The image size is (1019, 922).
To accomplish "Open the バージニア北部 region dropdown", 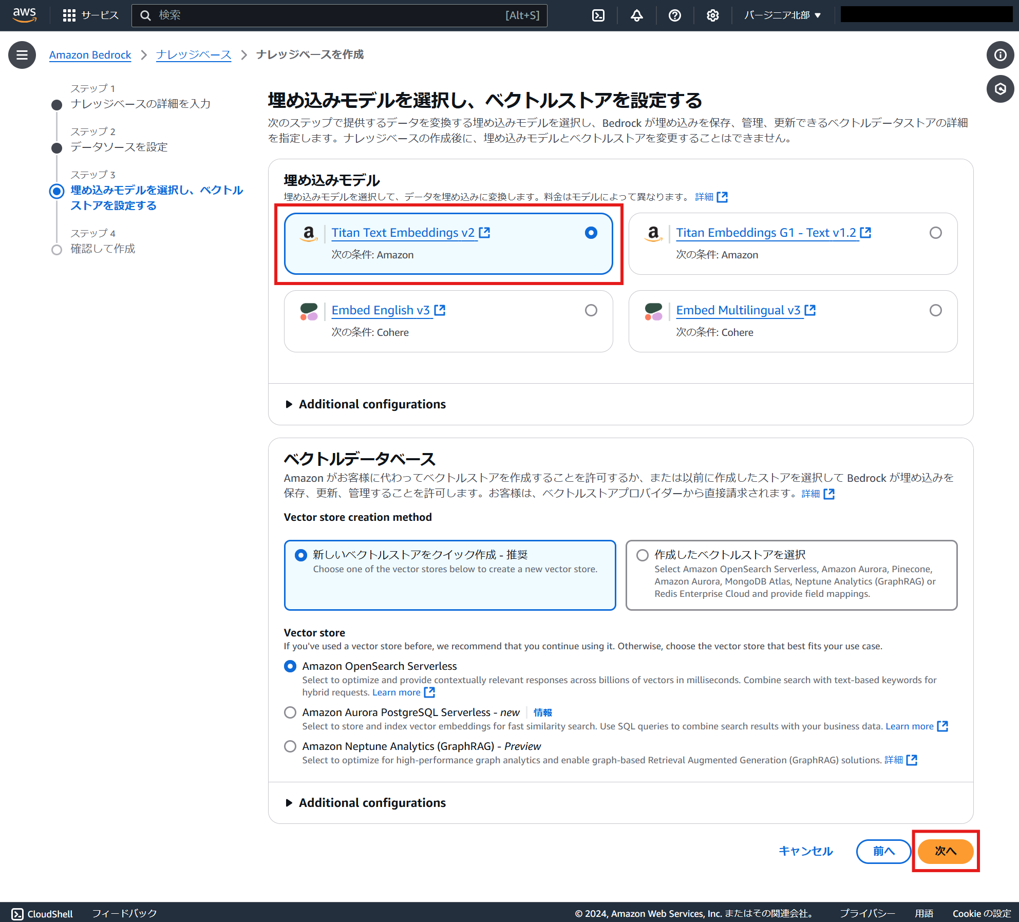I will tap(782, 15).
